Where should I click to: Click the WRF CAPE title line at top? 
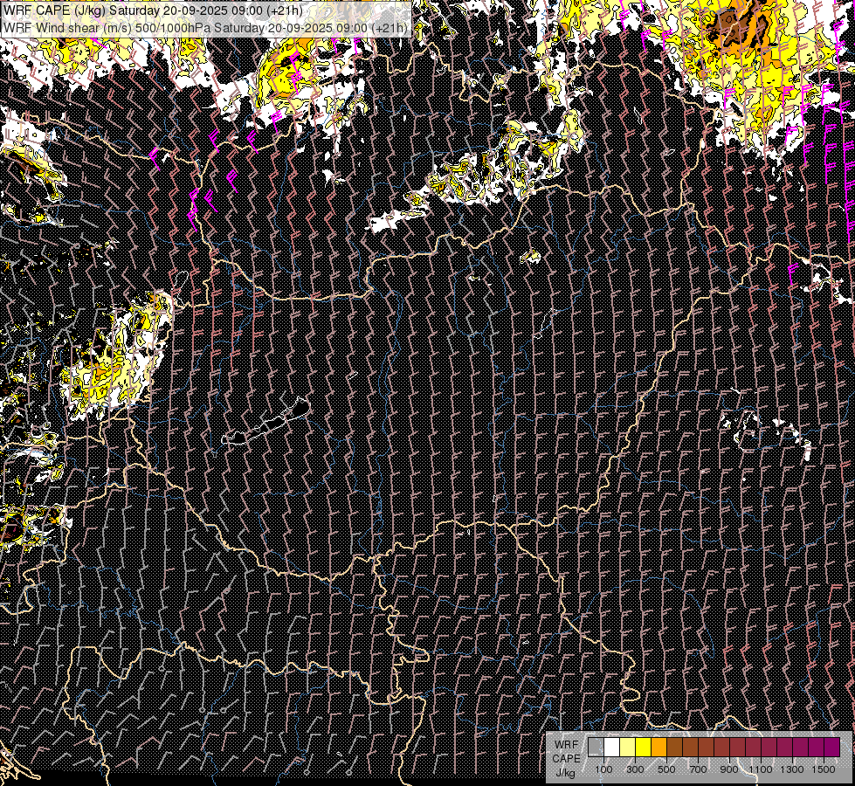click(x=154, y=11)
